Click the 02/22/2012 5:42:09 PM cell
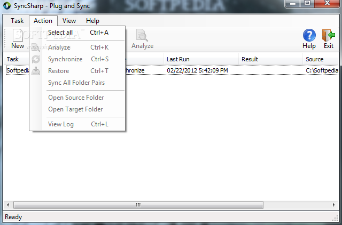The width and height of the screenshot is (342, 225). pos(197,70)
